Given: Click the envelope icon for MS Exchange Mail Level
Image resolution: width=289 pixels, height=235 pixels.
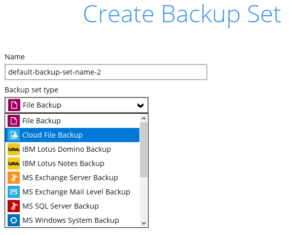Looking at the screenshot, I should coord(14,192).
